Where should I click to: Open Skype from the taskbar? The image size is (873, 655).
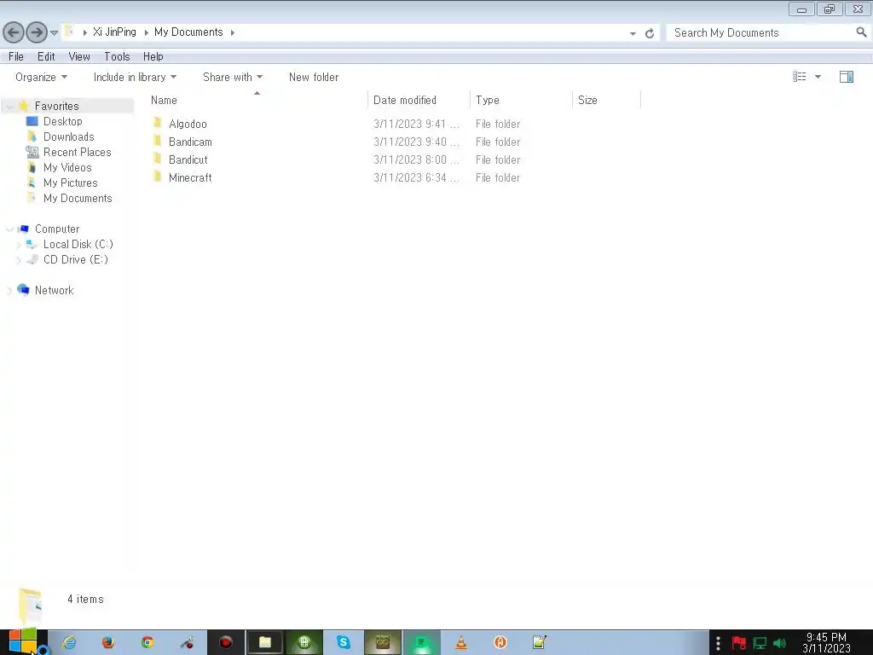click(x=344, y=643)
